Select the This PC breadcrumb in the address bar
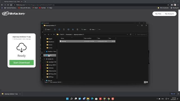The image size is (180, 101). [62, 35]
